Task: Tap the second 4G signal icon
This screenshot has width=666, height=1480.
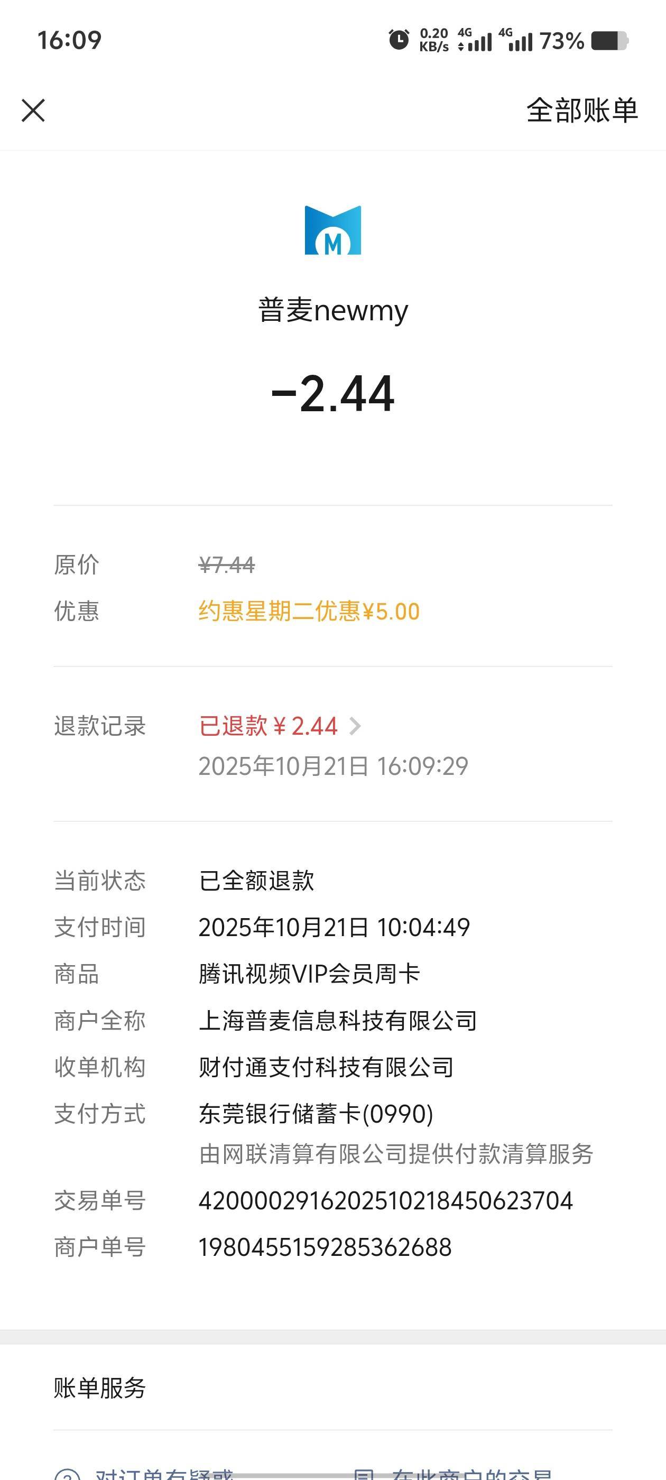Action: (516, 40)
